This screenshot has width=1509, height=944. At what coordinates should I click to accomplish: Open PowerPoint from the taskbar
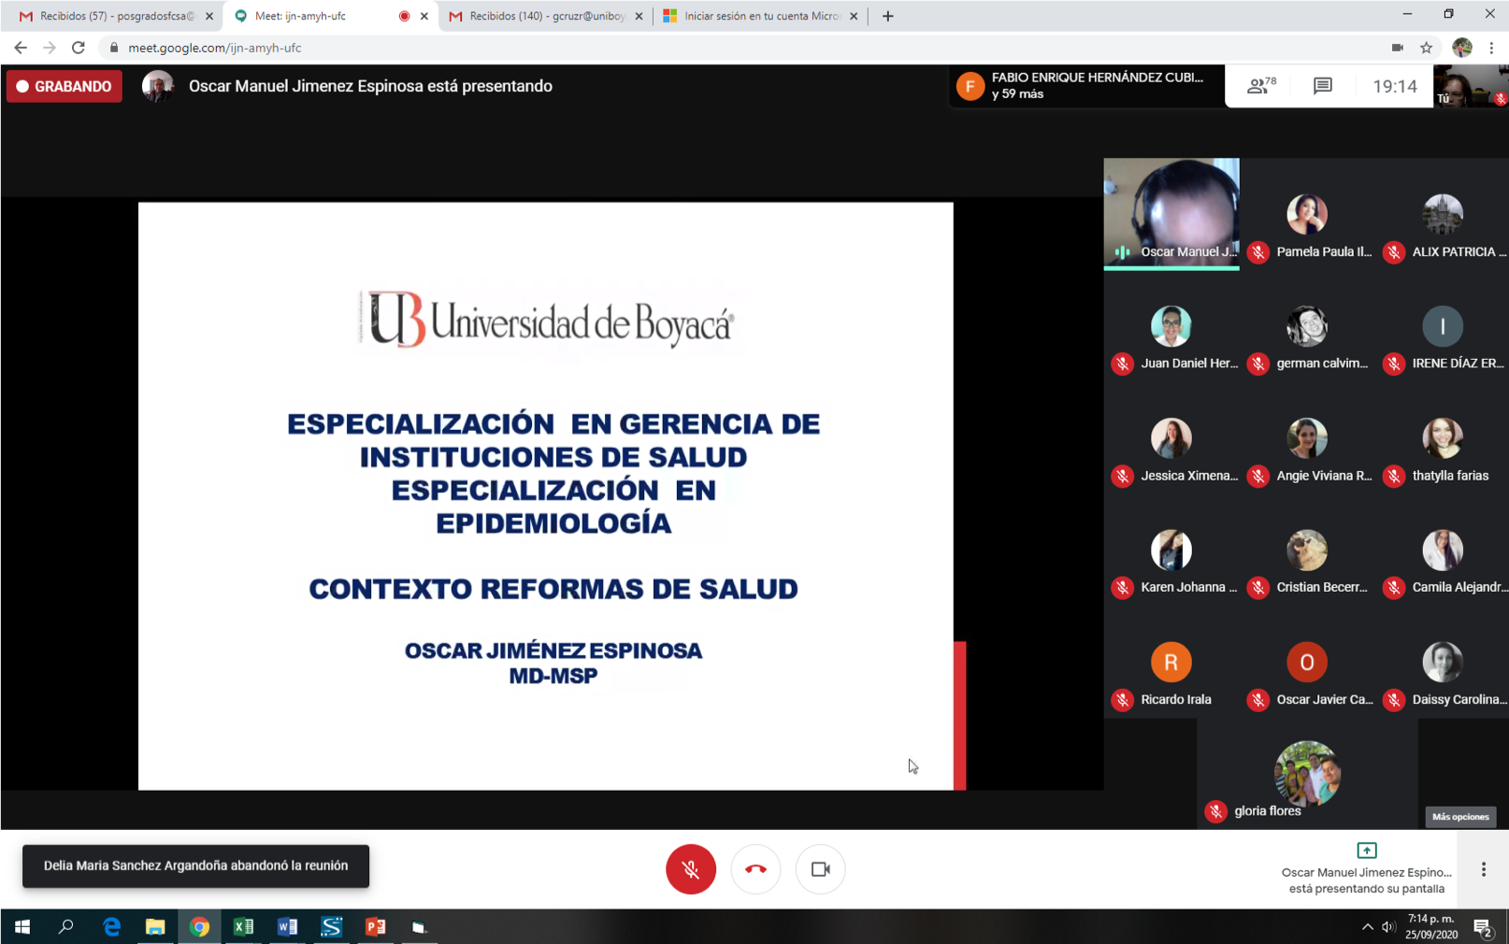(x=375, y=927)
